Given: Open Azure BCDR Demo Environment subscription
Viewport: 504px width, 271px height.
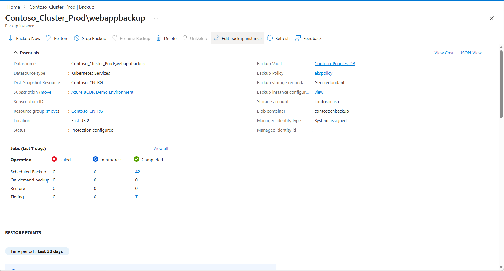Looking at the screenshot, I should click(102, 92).
